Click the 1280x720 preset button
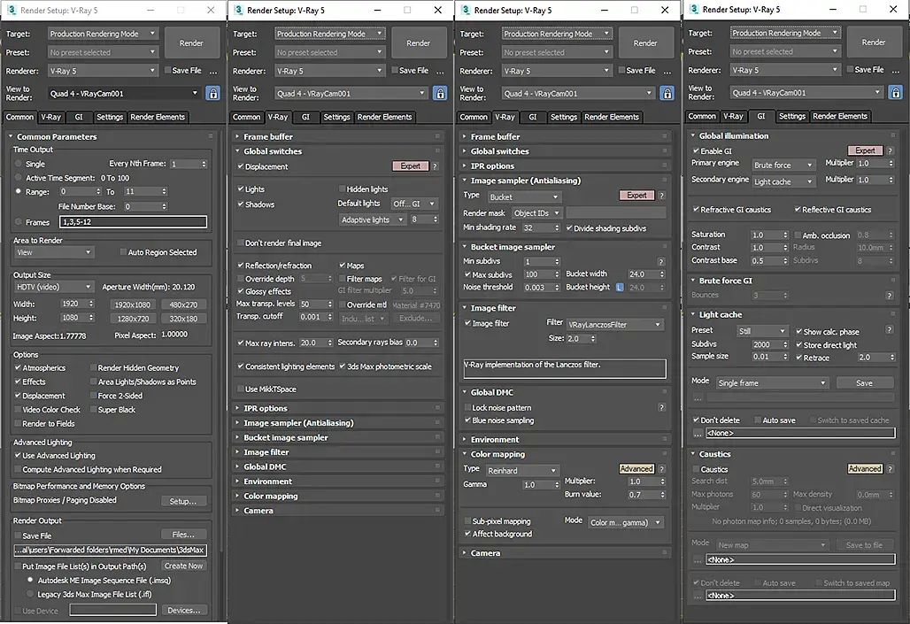The height and width of the screenshot is (624, 910). (133, 319)
